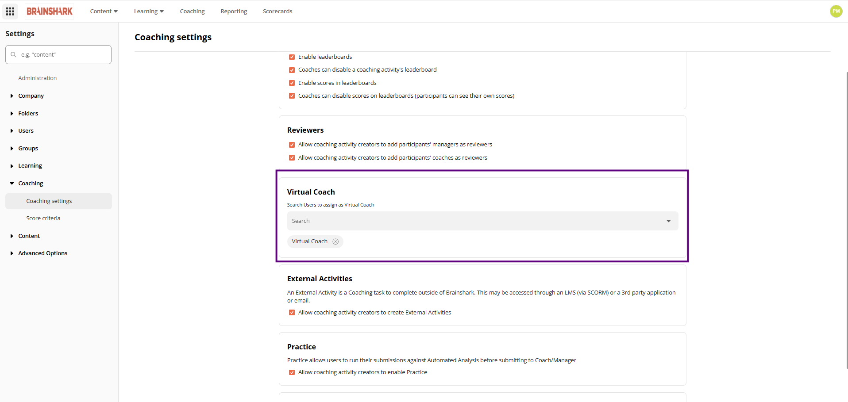Viewport: 848px width, 402px height.
Task: Open the app launcher grid icon
Action: click(x=10, y=11)
